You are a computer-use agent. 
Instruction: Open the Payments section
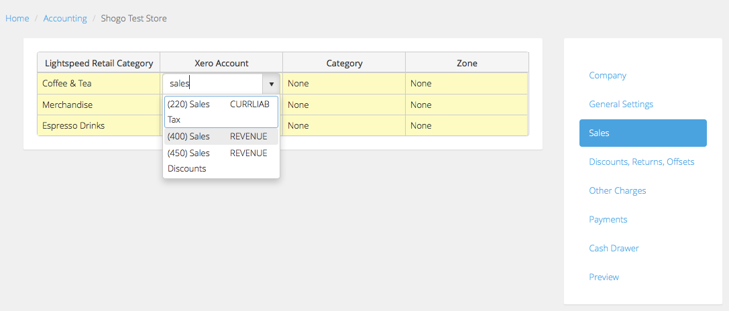coord(643,219)
